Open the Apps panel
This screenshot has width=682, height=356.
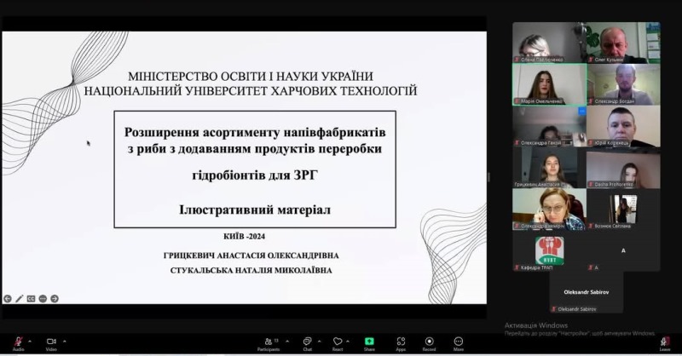point(401,343)
